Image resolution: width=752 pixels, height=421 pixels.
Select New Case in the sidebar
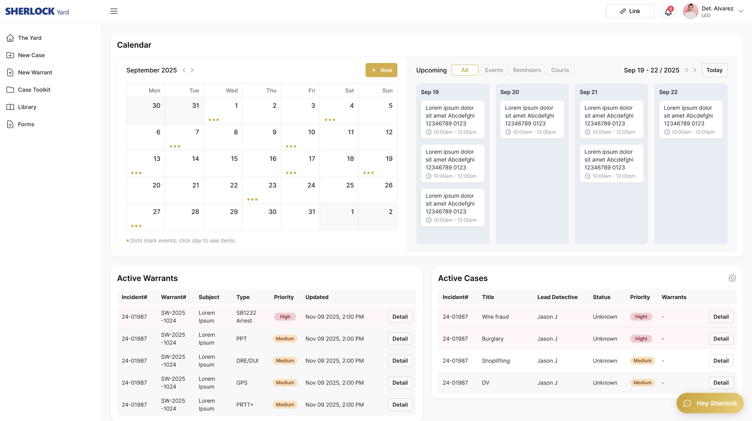coord(31,55)
